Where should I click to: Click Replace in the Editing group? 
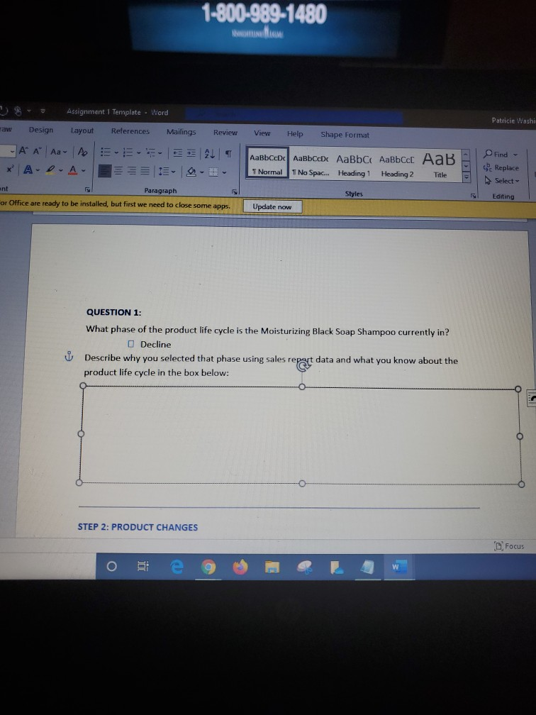tap(501, 168)
